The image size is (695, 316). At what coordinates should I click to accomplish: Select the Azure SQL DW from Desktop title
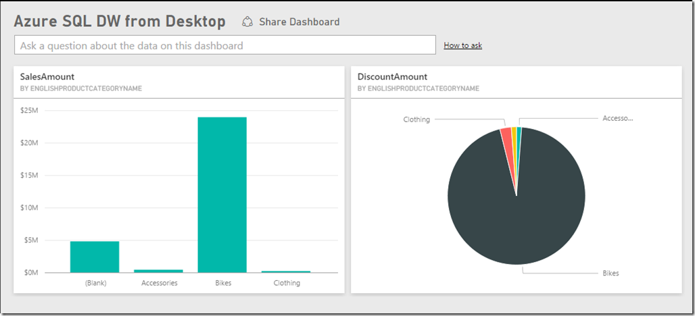point(120,21)
